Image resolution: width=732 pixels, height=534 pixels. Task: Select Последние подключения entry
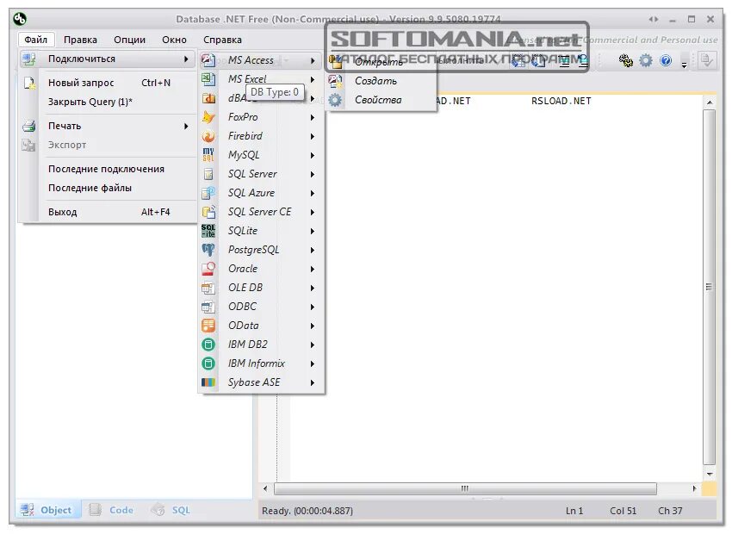click(x=108, y=169)
